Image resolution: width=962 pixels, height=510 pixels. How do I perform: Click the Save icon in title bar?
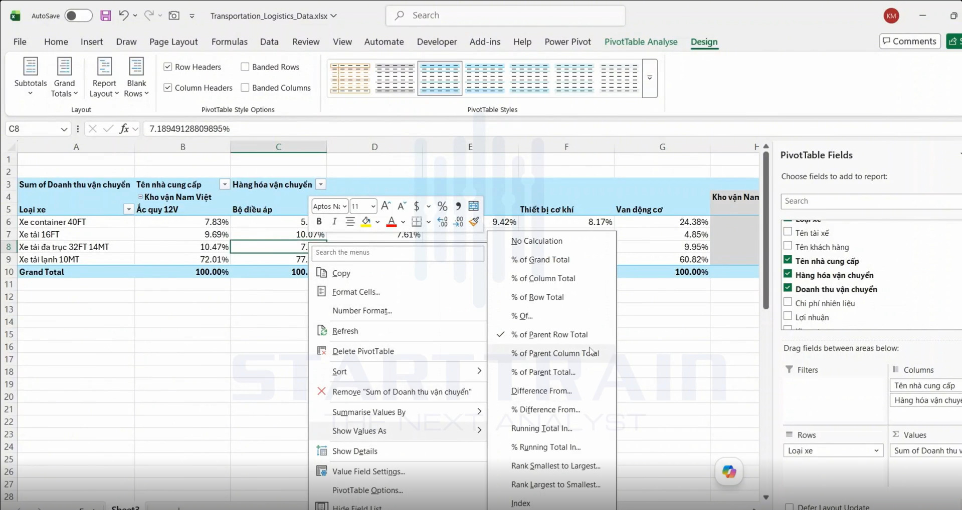pyautogui.click(x=105, y=16)
